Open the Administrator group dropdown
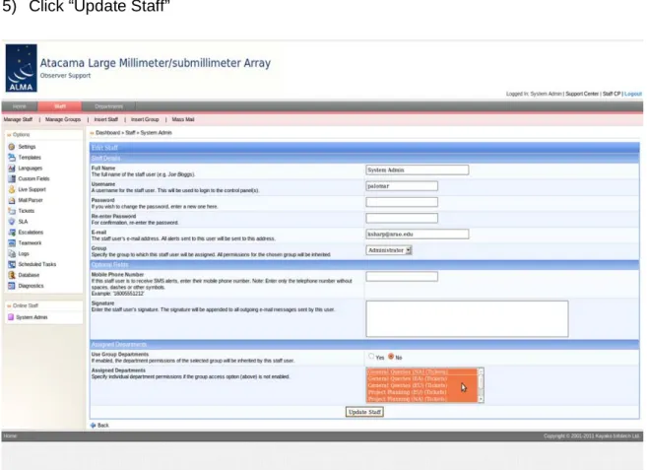647x470 pixels. 389,250
